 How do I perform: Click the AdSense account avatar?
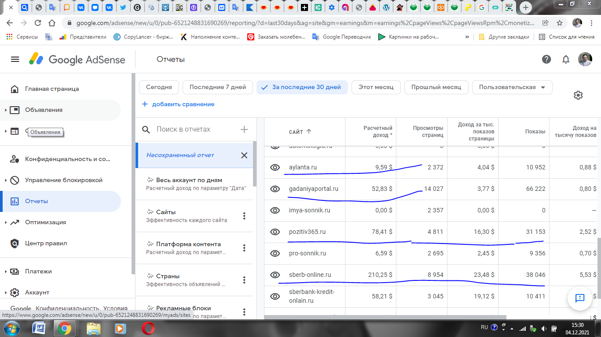click(x=585, y=59)
